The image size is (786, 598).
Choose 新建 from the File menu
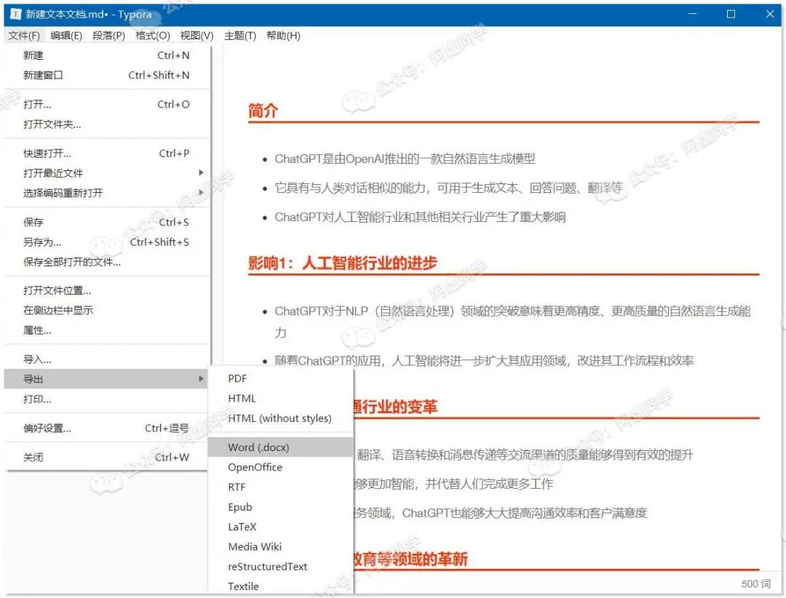pos(106,55)
